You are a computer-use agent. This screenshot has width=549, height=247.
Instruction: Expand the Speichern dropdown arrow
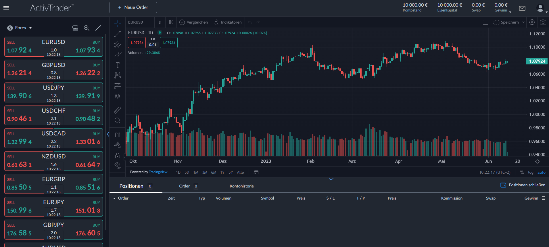tap(523, 22)
